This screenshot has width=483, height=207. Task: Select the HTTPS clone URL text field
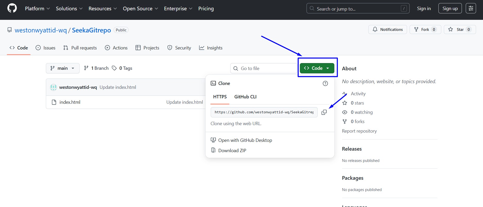pos(264,112)
